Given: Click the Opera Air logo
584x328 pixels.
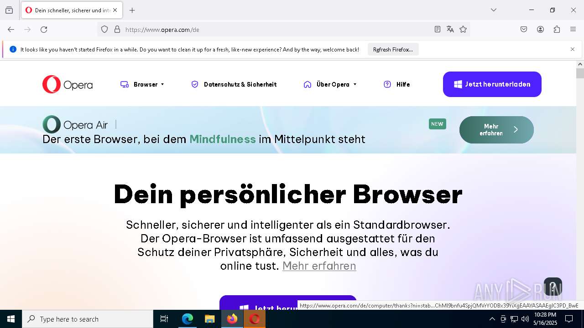Looking at the screenshot, I should click(75, 124).
